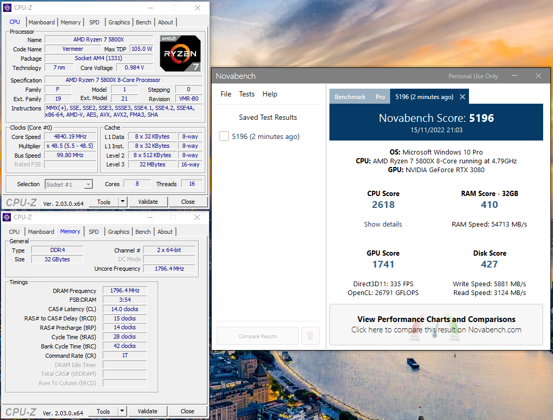This screenshot has height=420, width=553.
Task: Click the CPU-Z app icon in bottom window title bar
Action: tap(7, 217)
